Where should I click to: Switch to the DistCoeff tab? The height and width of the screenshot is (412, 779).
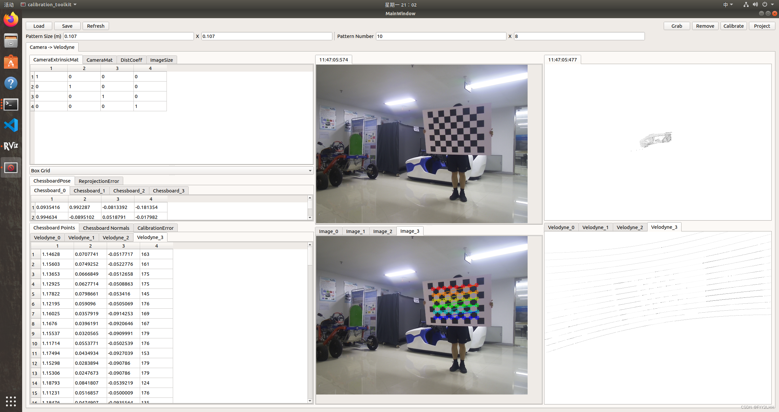(x=130, y=60)
